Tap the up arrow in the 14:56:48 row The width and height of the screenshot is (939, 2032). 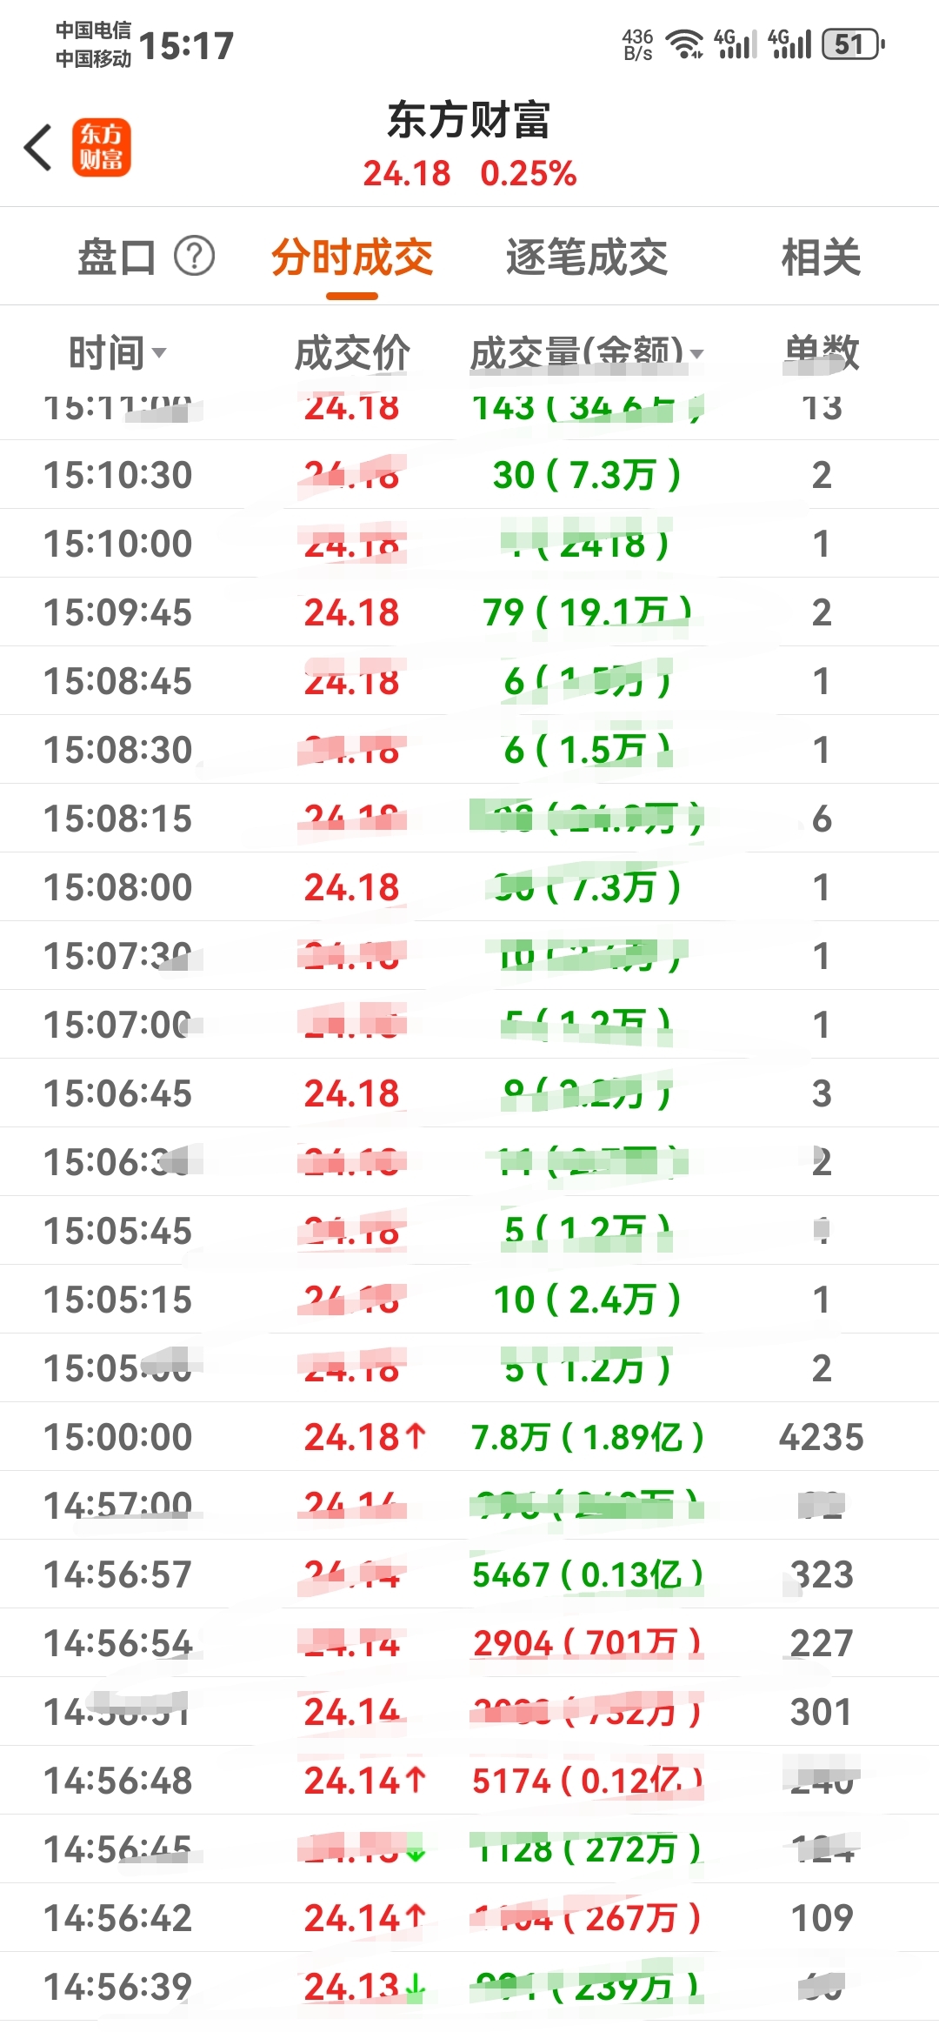(416, 1780)
